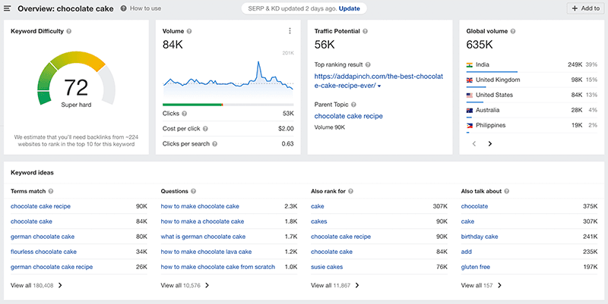View all 11,867 also rank for keywords

point(335,286)
